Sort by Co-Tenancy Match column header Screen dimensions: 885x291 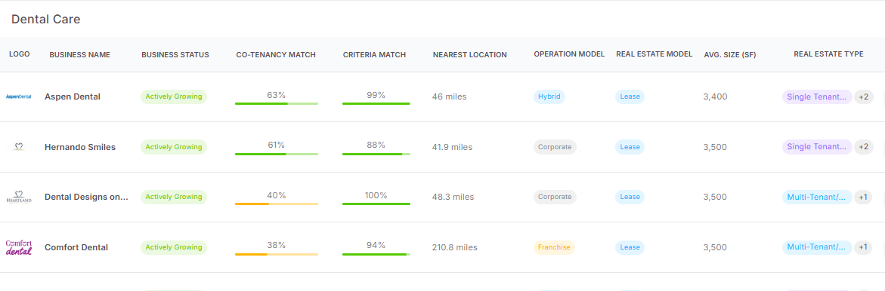276,54
